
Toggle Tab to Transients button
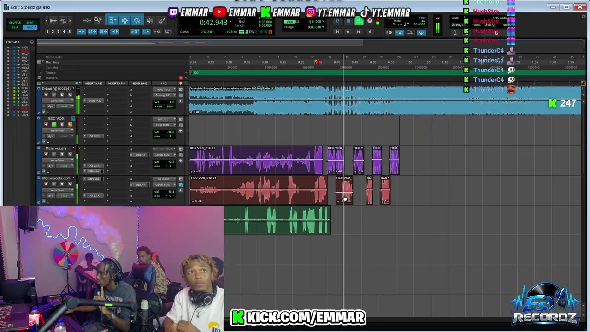[x=82, y=32]
